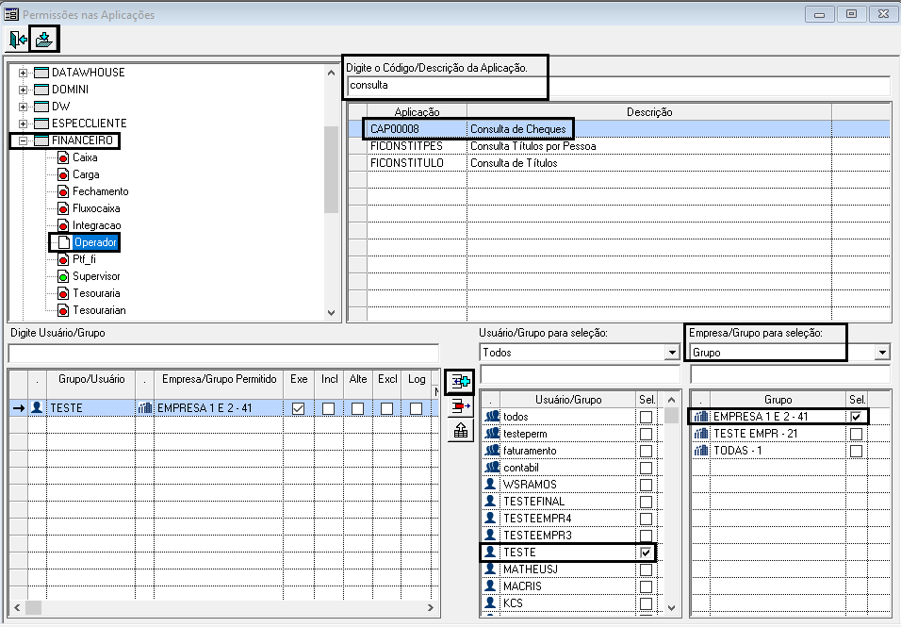Collapse the FINANCEIRO tree node

tap(23, 140)
